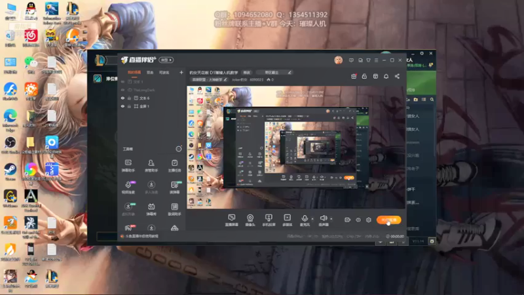Toggle the lock on the 文本 6 source

(129, 98)
